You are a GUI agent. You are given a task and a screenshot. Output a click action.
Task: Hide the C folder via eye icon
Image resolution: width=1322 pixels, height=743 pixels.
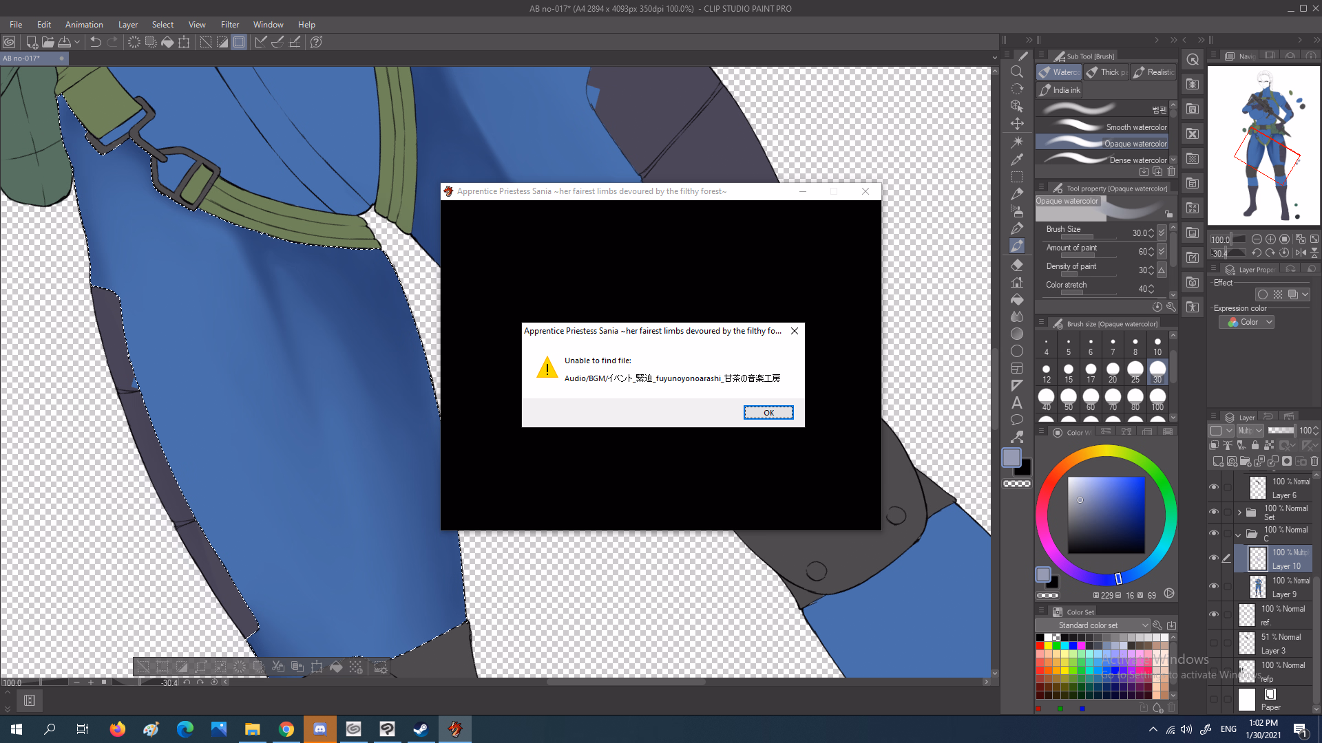pyautogui.click(x=1214, y=533)
